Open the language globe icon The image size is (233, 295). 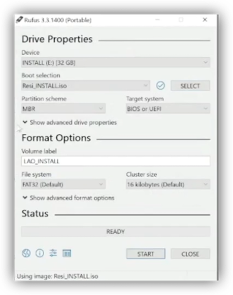(x=26, y=253)
